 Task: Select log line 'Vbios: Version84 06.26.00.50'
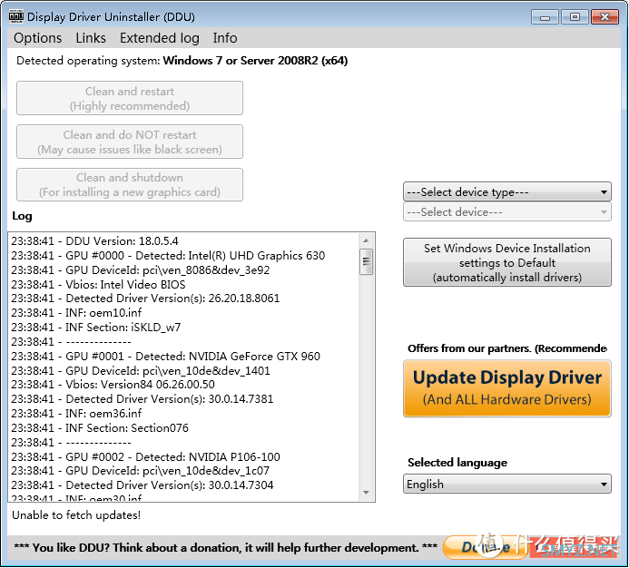(x=113, y=385)
